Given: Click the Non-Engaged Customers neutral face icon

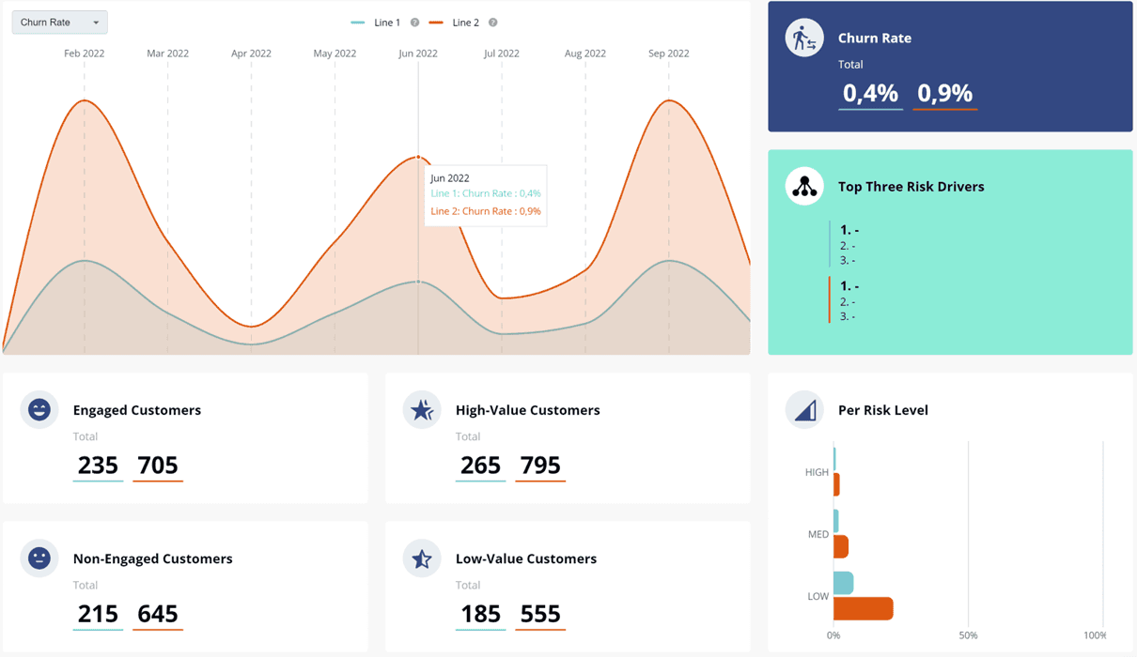Looking at the screenshot, I should pyautogui.click(x=39, y=558).
